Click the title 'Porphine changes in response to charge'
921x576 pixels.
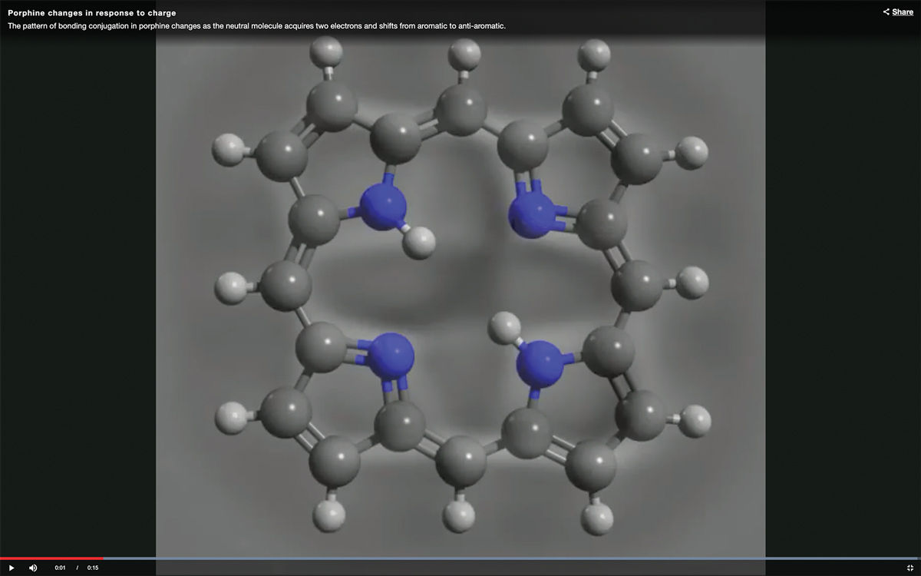pos(91,13)
